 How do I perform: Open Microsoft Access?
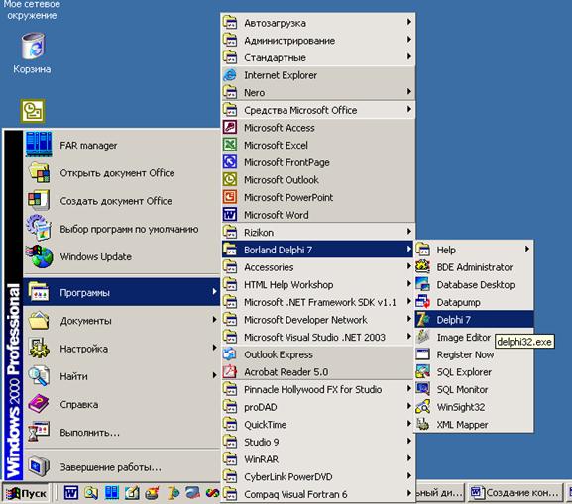(x=318, y=128)
